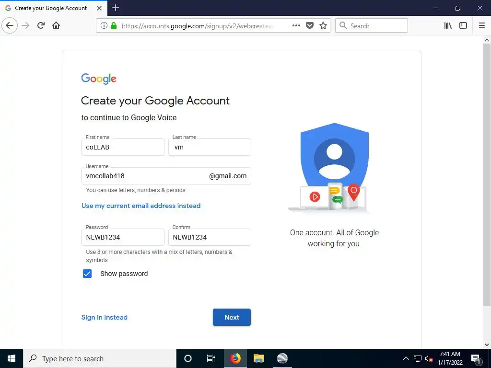Viewport: 491px width, 368px height.
Task: Toggle the sidebars icon
Action: point(463,26)
